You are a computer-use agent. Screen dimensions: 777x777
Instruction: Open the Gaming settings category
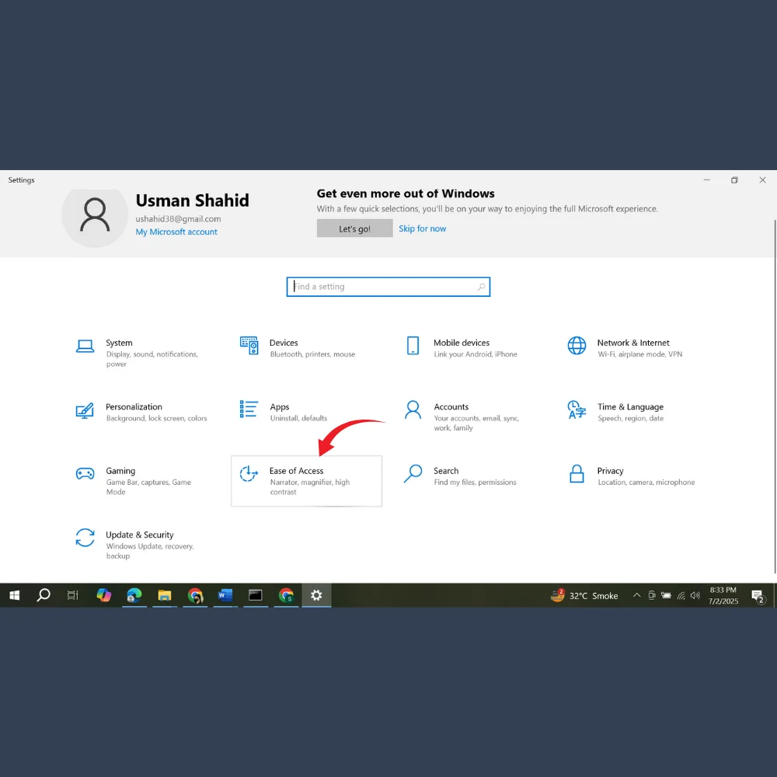tap(141, 481)
